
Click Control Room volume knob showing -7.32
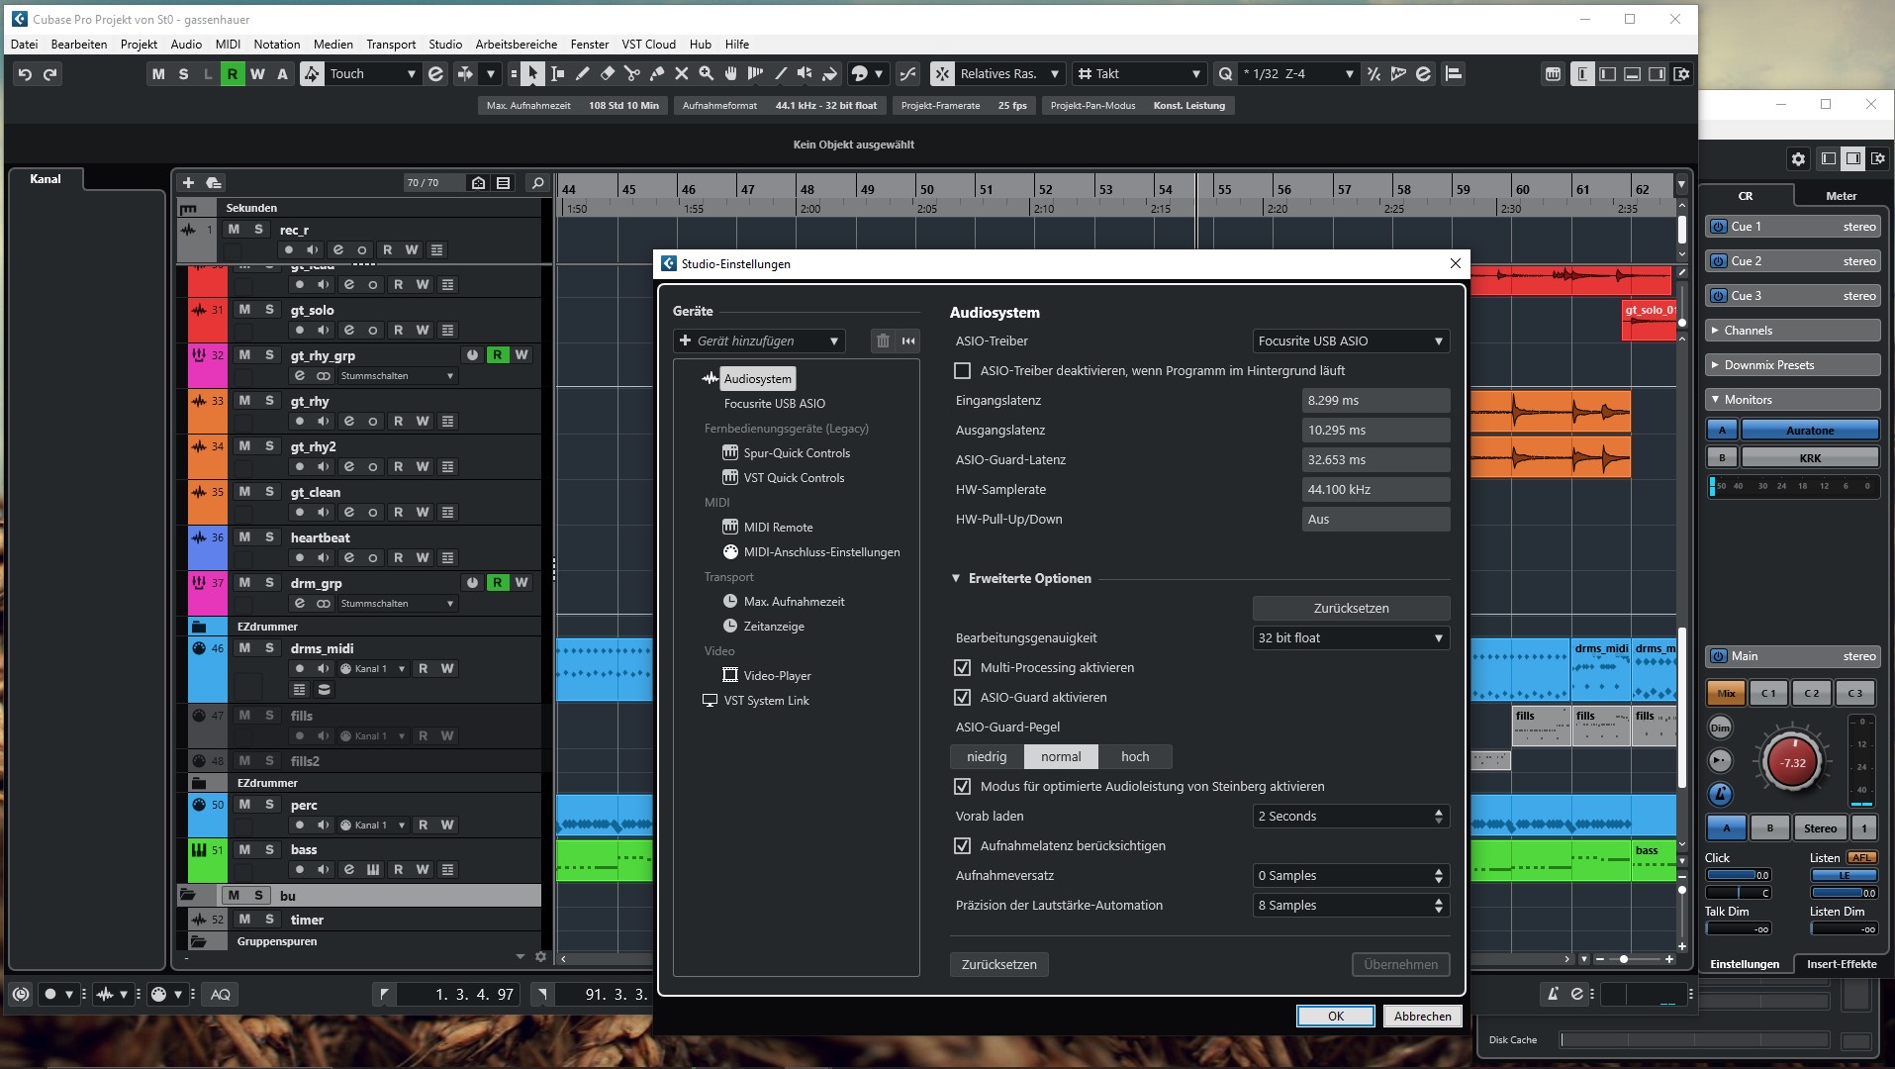pyautogui.click(x=1792, y=762)
